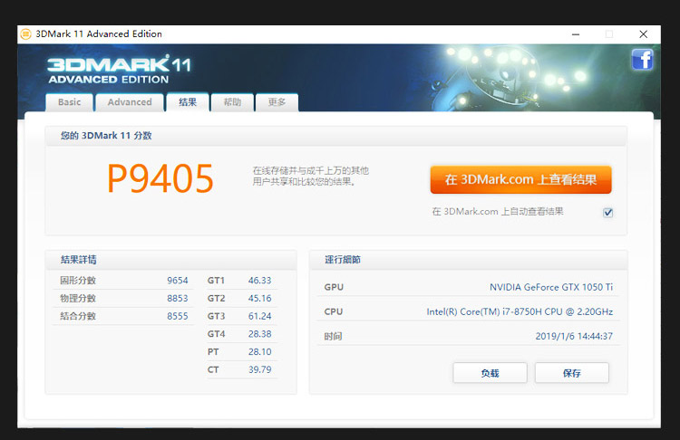This screenshot has height=440, width=680.
Task: Click the GPU row label
Action: click(334, 287)
